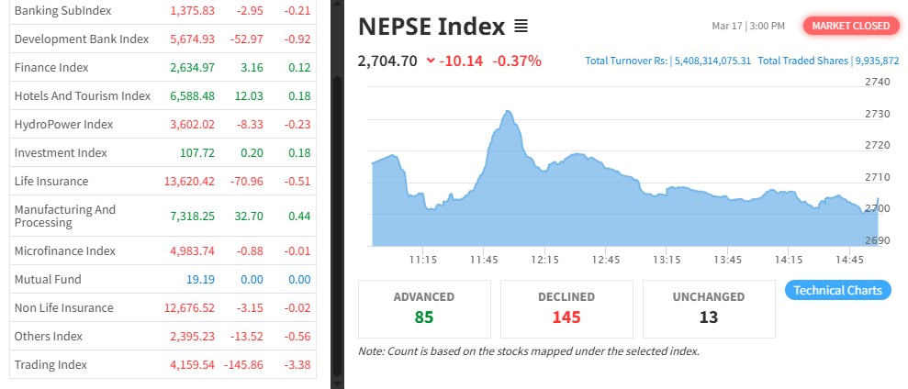Open Microfinance Index
908x389 pixels.
click(65, 250)
